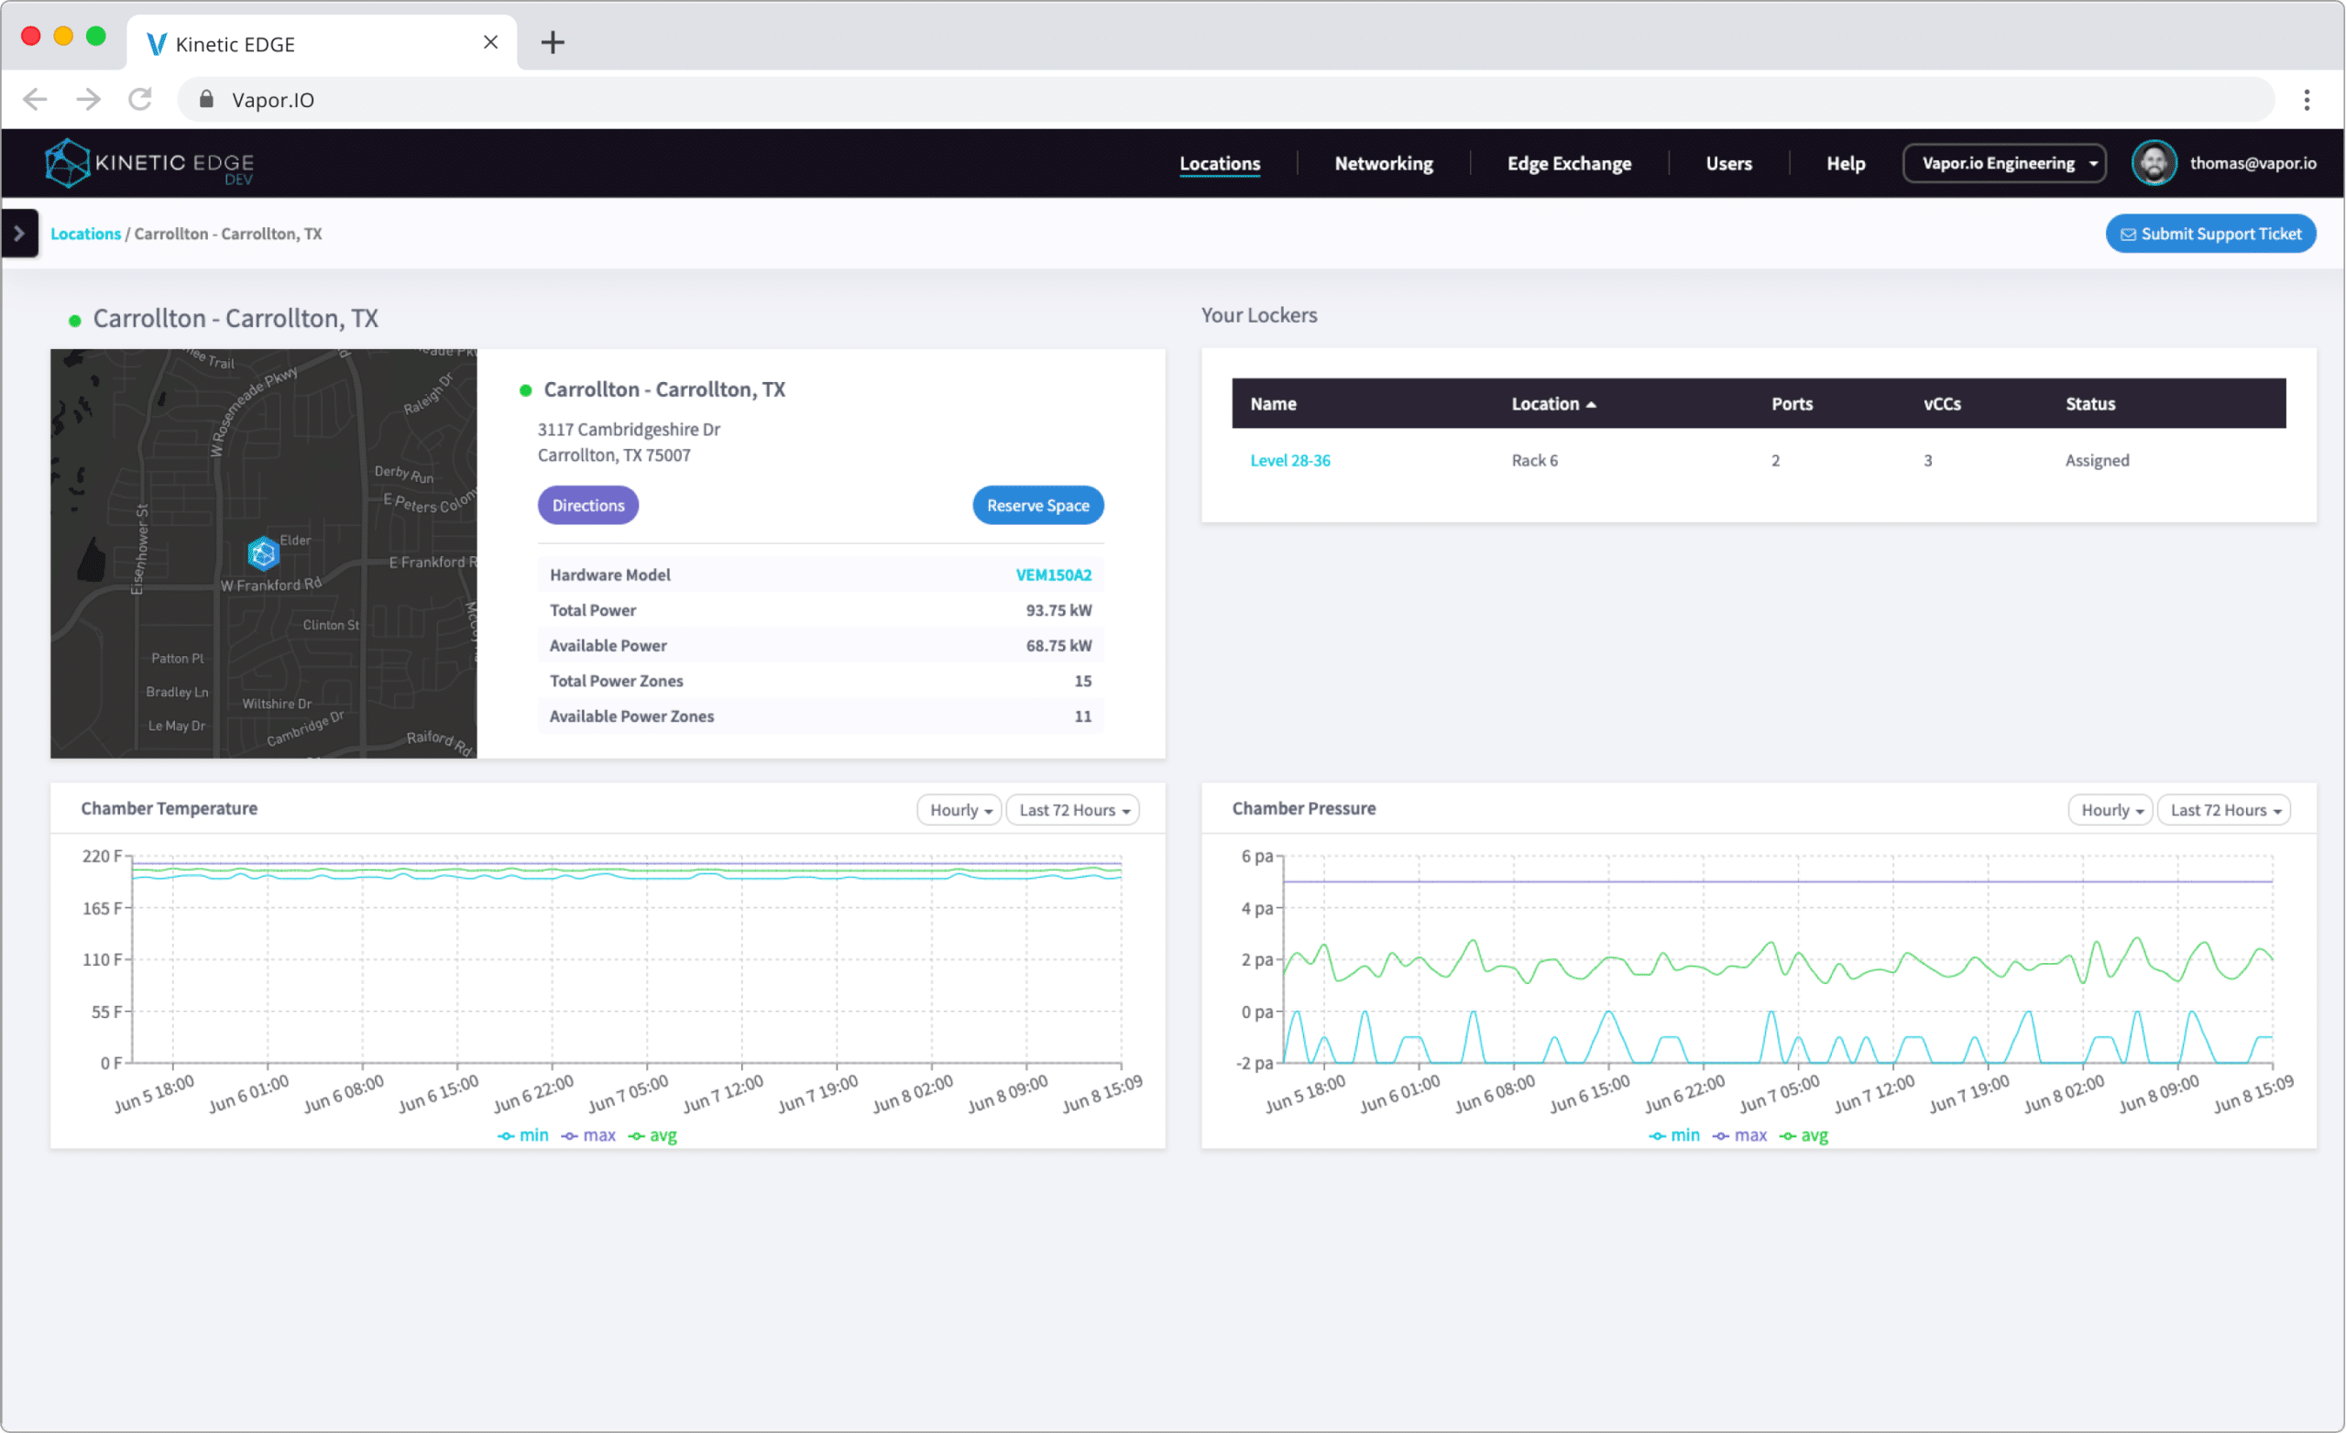The width and height of the screenshot is (2346, 1433).
Task: Click the macOS yellow minimize button
Action: [63, 36]
